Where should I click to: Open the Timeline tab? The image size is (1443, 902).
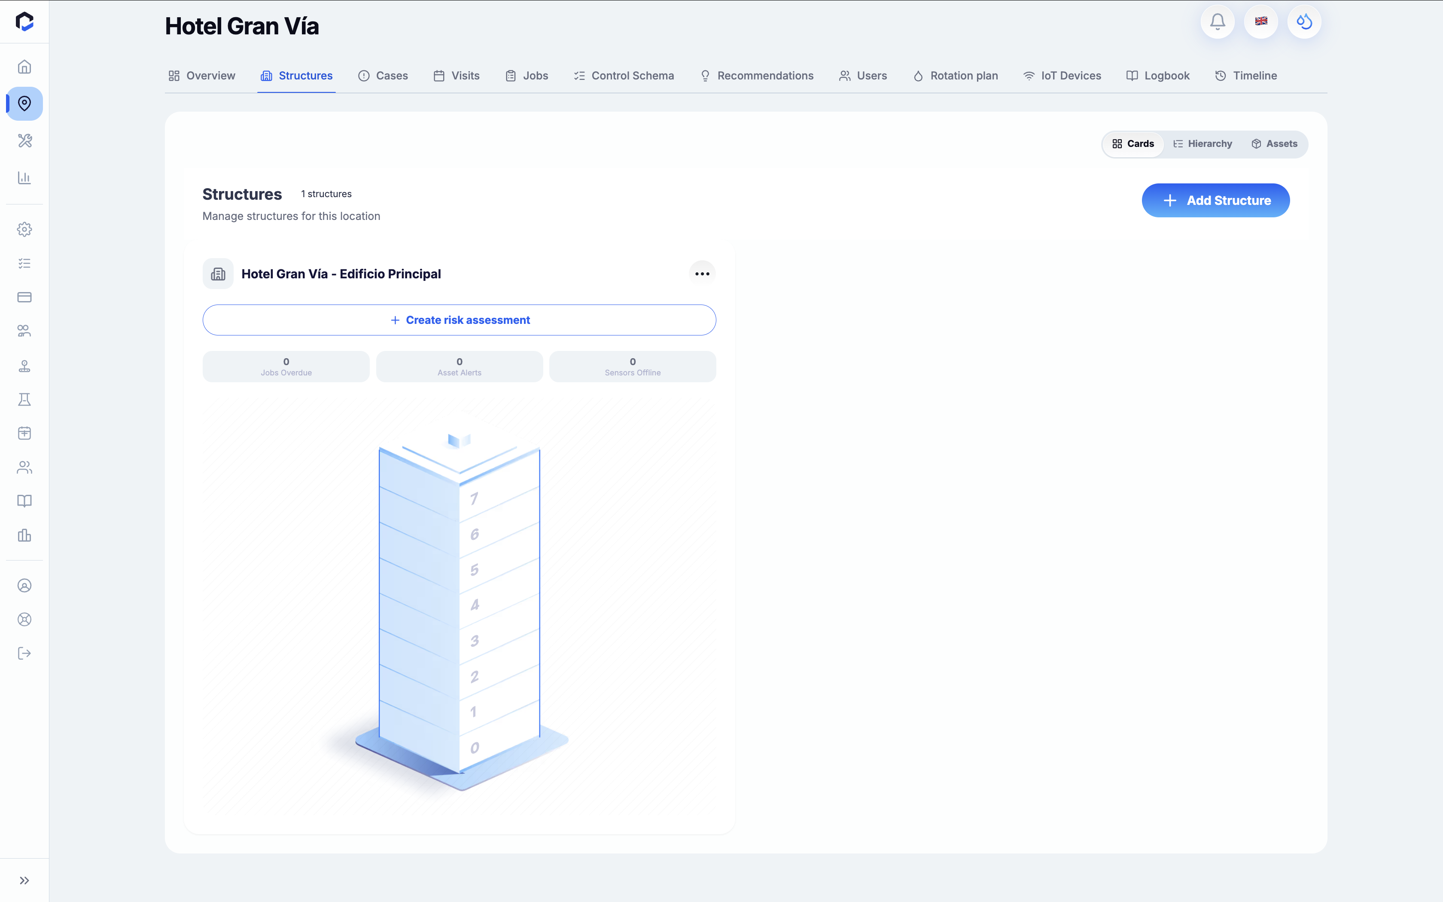[1245, 76]
